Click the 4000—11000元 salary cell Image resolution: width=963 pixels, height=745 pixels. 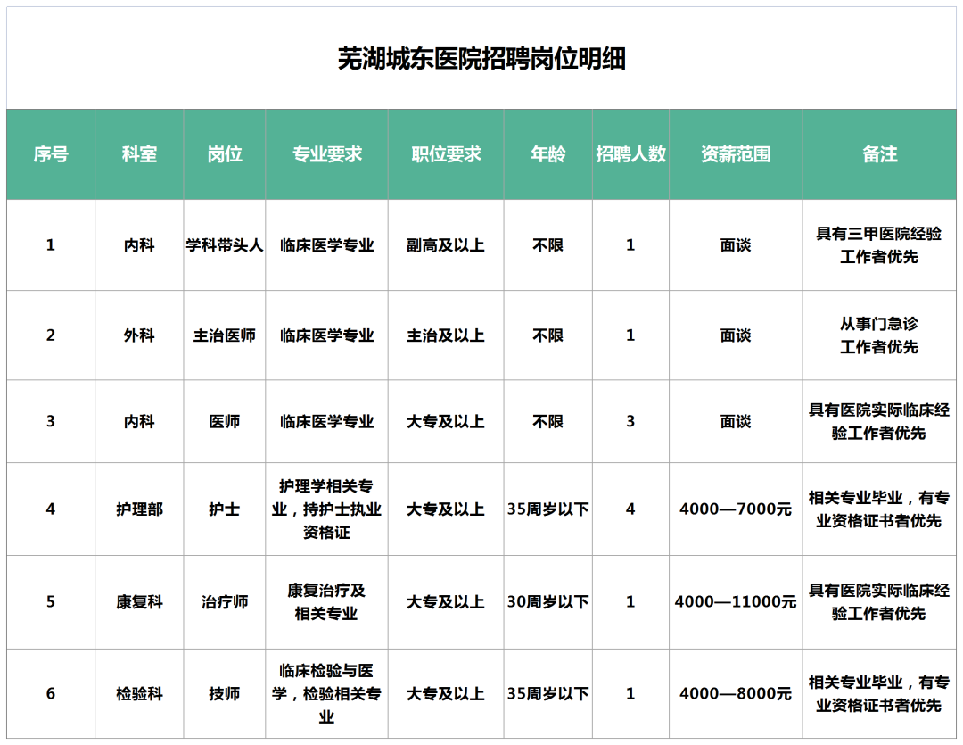[736, 602]
